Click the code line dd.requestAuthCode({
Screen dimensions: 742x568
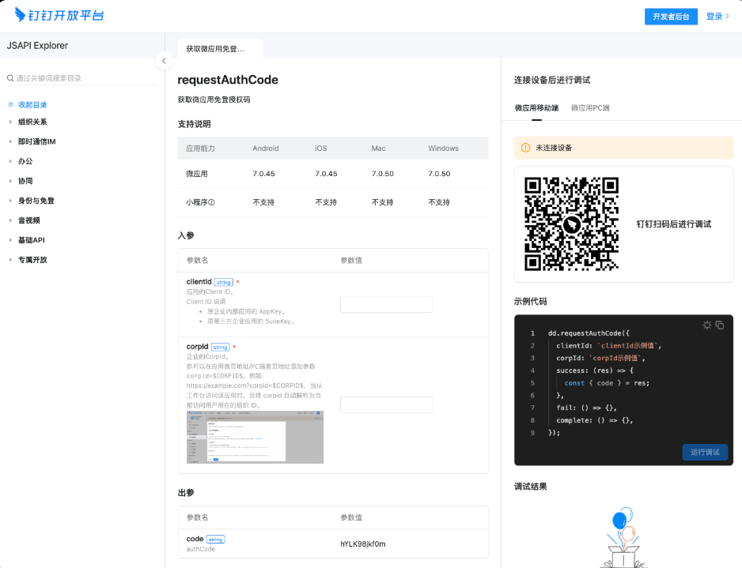point(589,333)
